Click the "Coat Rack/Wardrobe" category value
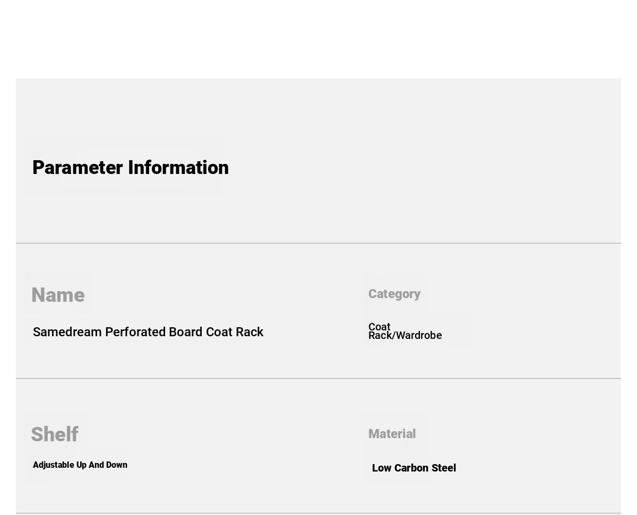Image resolution: width=637 pixels, height=515 pixels. pyautogui.click(x=405, y=331)
